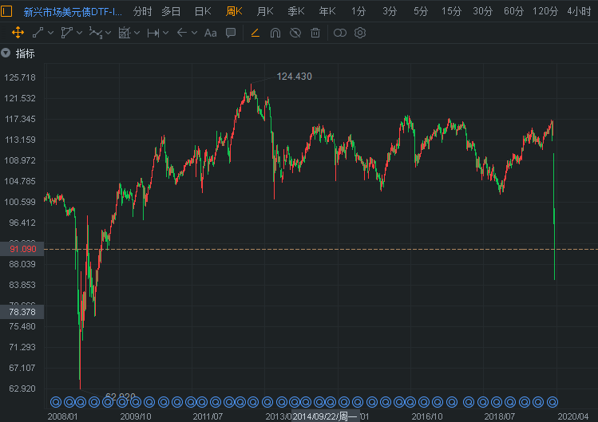Image resolution: width=598 pixels, height=422 pixels.
Task: Add a comment bubble annotation
Action: (x=231, y=33)
